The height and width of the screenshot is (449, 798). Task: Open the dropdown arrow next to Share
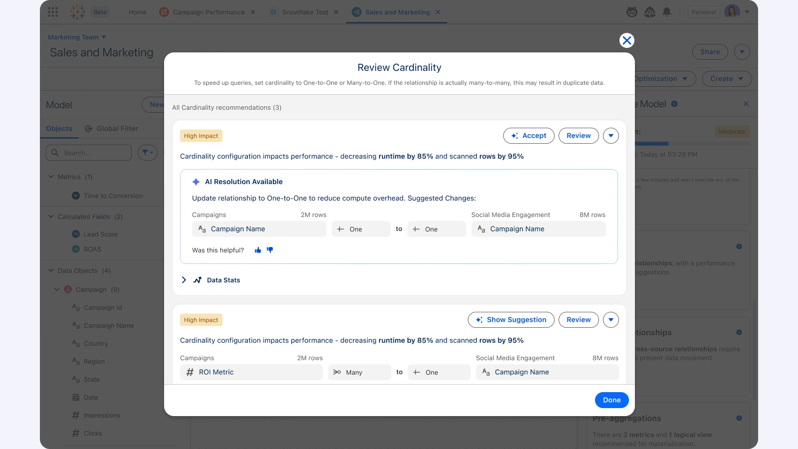click(742, 52)
